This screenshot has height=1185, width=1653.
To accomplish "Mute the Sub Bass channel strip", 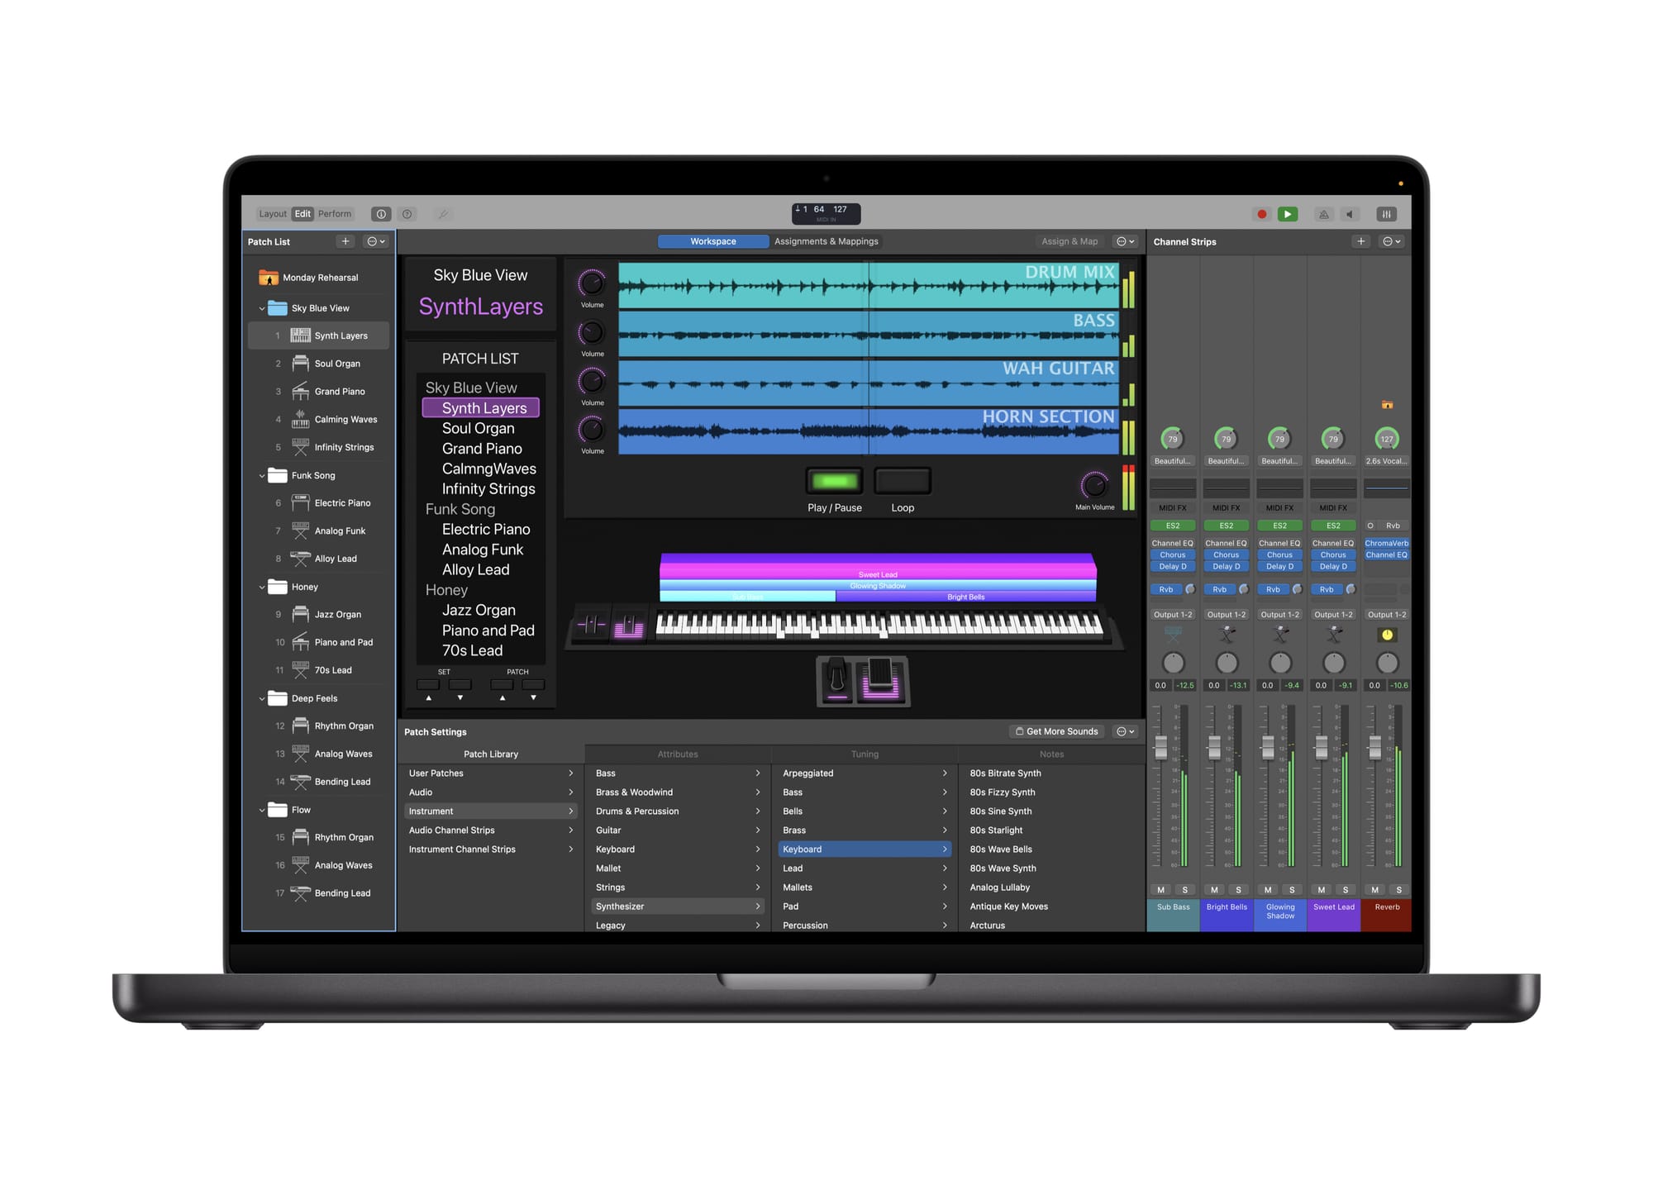I will click(1160, 890).
